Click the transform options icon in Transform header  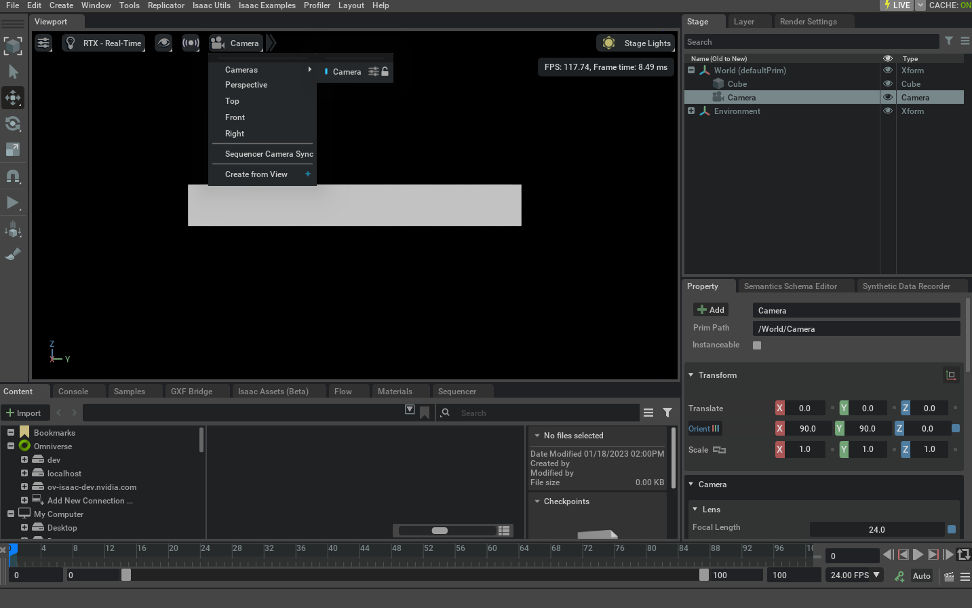pos(951,375)
